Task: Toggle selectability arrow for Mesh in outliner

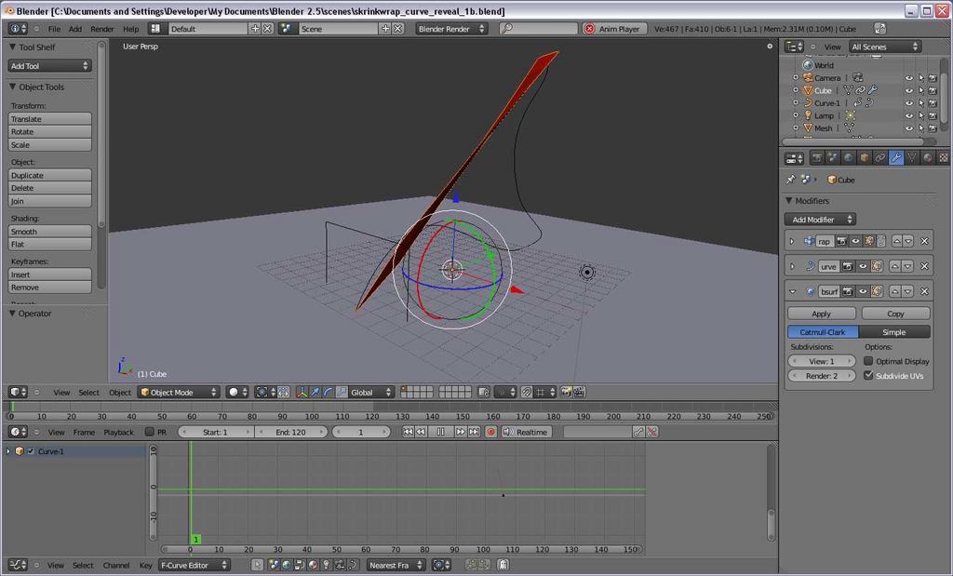Action: point(920,128)
